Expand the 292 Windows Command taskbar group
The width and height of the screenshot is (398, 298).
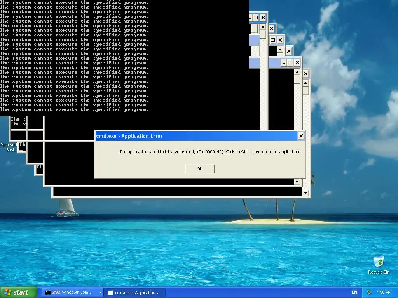(101, 293)
